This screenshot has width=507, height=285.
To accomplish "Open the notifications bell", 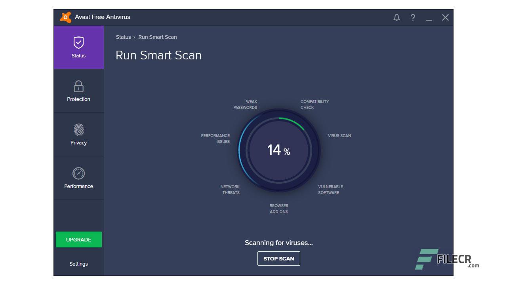I will coord(396,17).
